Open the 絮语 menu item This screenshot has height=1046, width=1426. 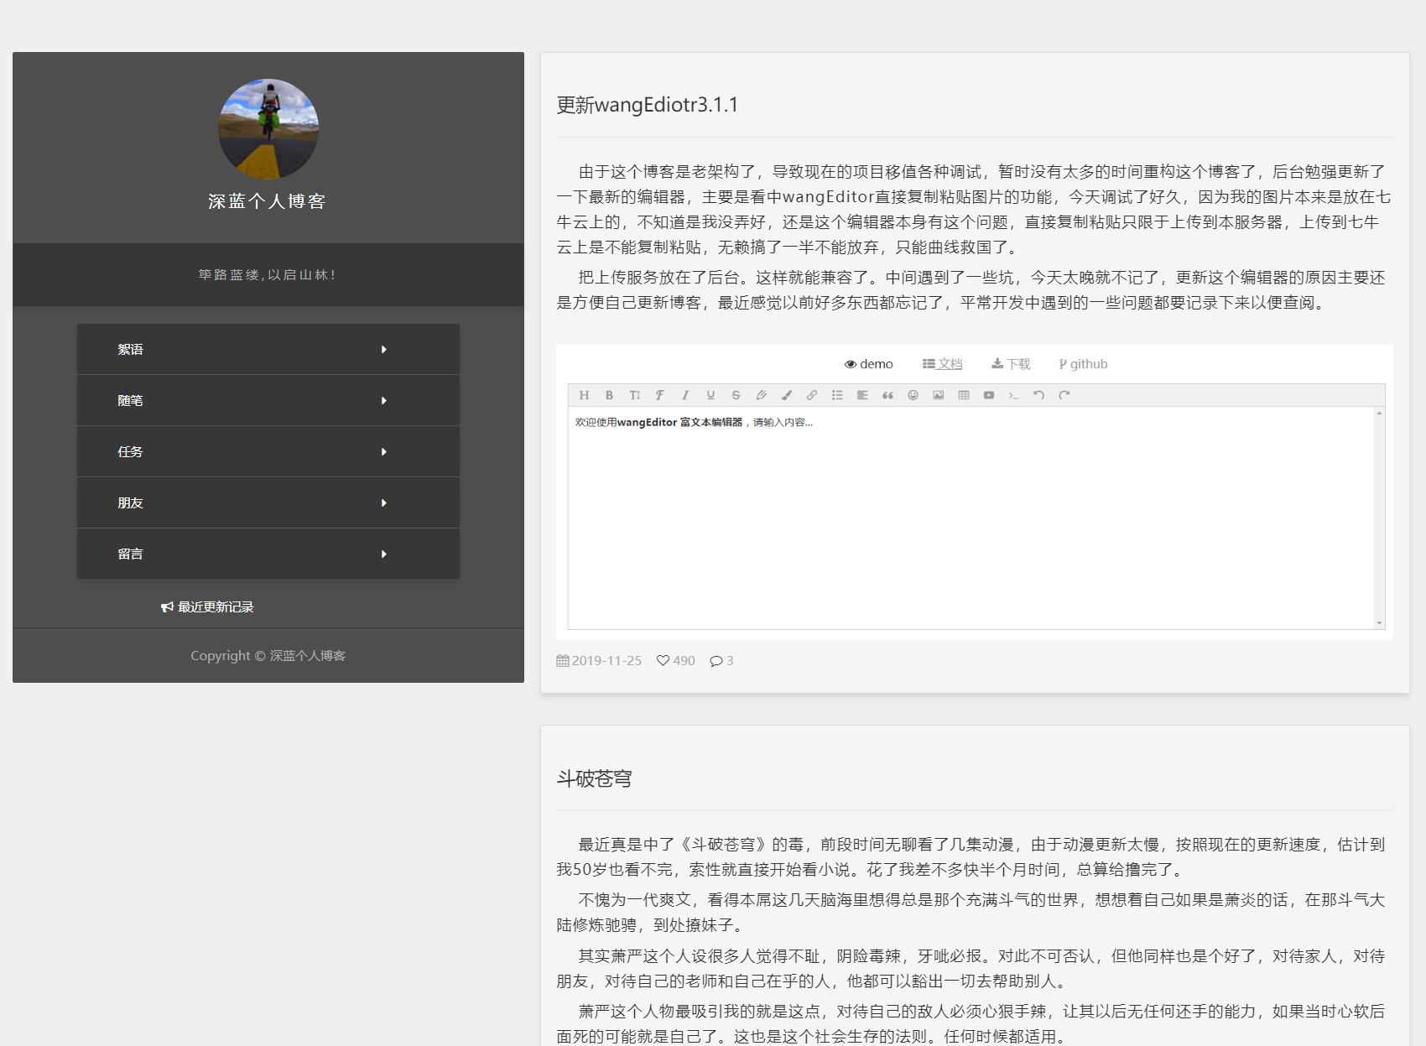(268, 349)
